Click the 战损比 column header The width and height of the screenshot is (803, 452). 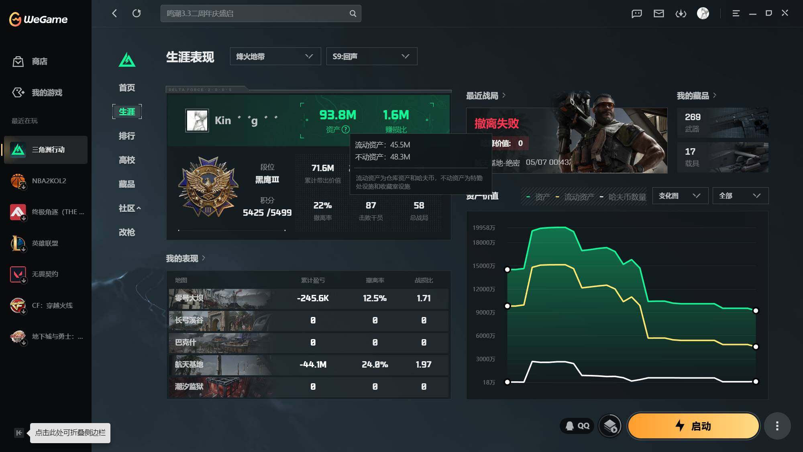(x=424, y=280)
